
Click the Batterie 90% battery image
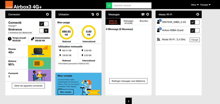coord(40,63)
